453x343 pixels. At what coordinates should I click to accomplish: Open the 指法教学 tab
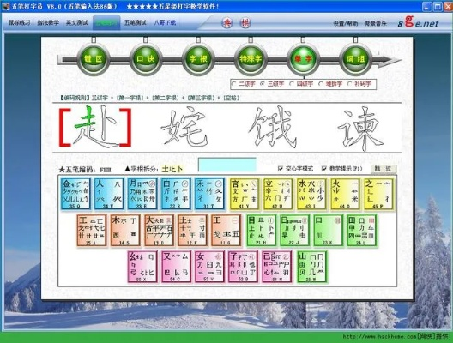coord(48,22)
